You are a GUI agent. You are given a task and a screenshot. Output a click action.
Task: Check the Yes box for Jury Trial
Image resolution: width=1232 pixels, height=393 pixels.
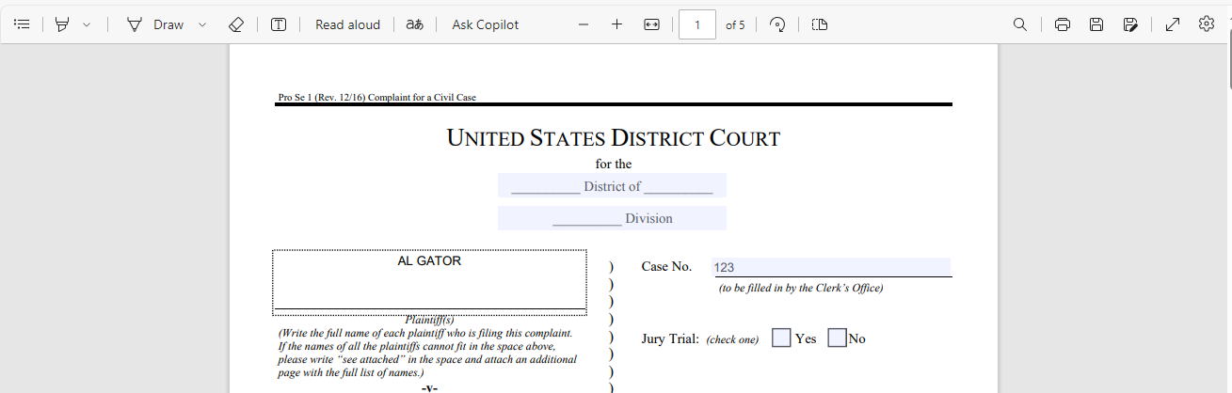781,338
